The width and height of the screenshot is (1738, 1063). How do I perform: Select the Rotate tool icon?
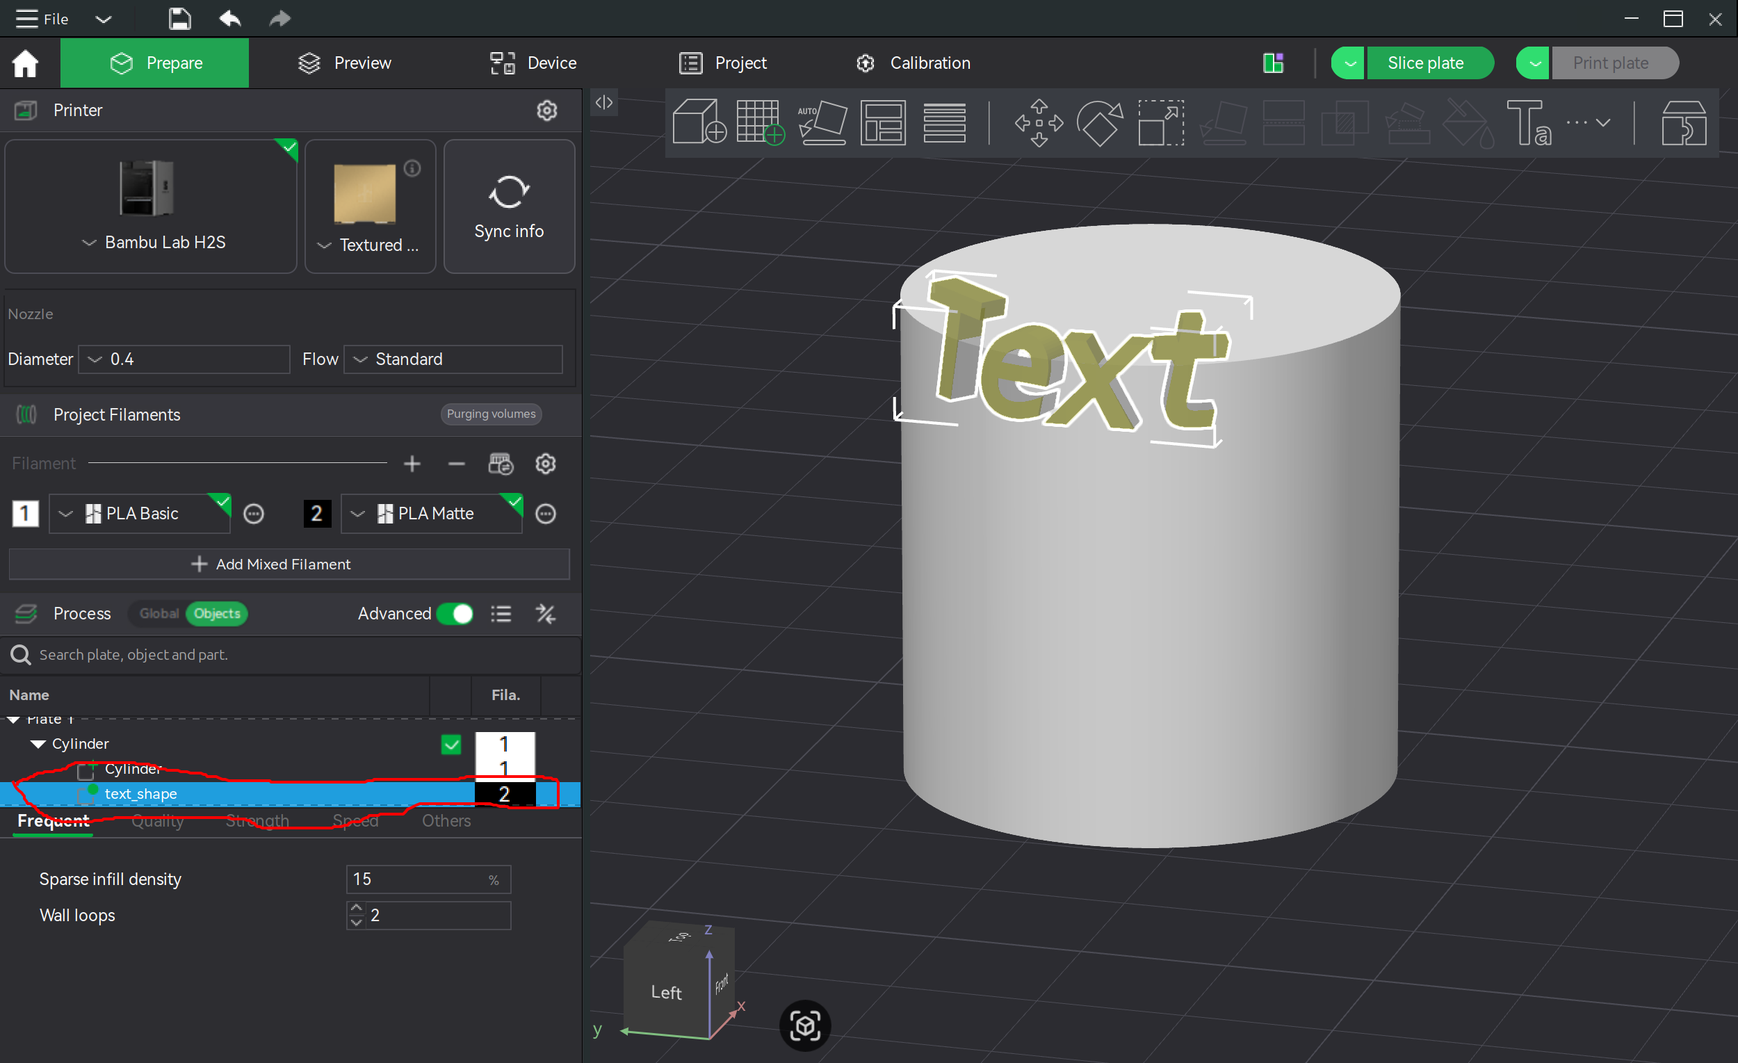point(1101,123)
